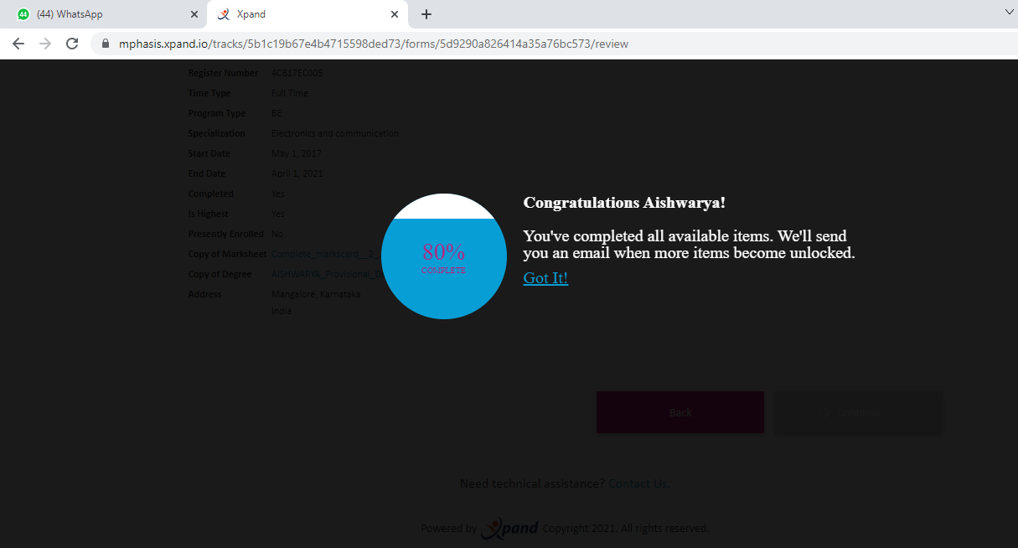This screenshot has height=548, width=1018.
Task: Click the padlock site info icon
Action: (106, 44)
